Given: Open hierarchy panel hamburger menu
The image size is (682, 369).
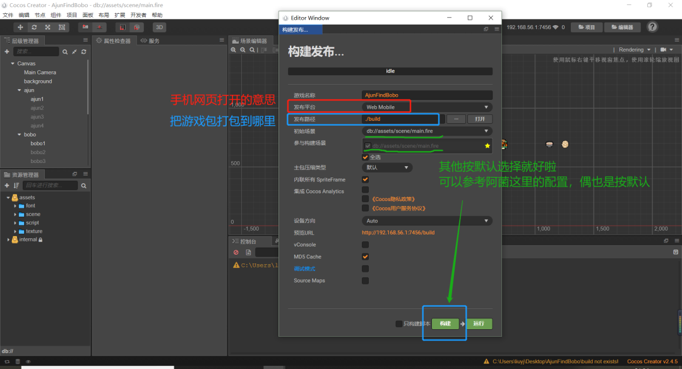Looking at the screenshot, I should tap(85, 40).
